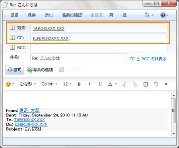Toggle underline formatting U
Screen dimensions: 179x148
(x=100, y=84)
